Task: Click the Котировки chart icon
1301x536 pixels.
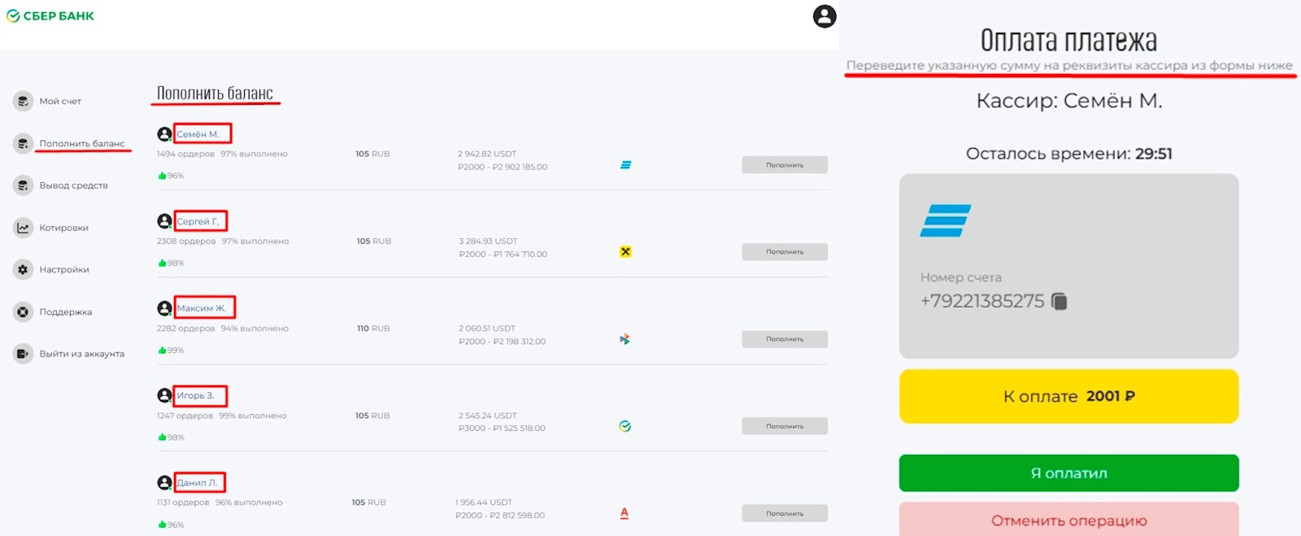Action: point(23,228)
